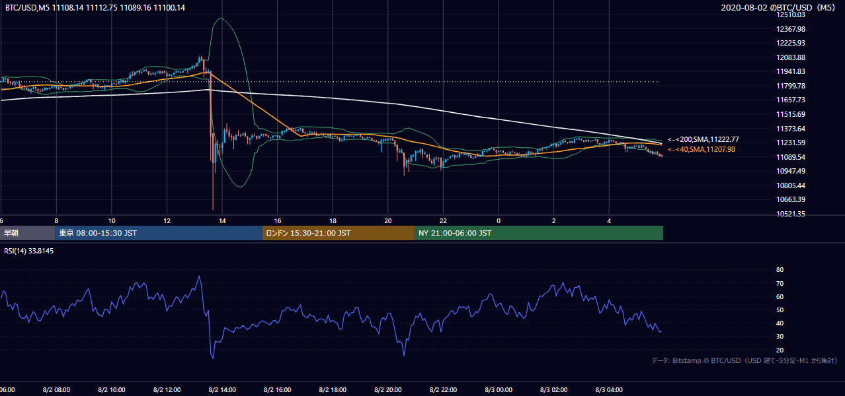The width and height of the screenshot is (845, 396).
Task: Click the hour 14 label under price chart
Action: [222, 220]
